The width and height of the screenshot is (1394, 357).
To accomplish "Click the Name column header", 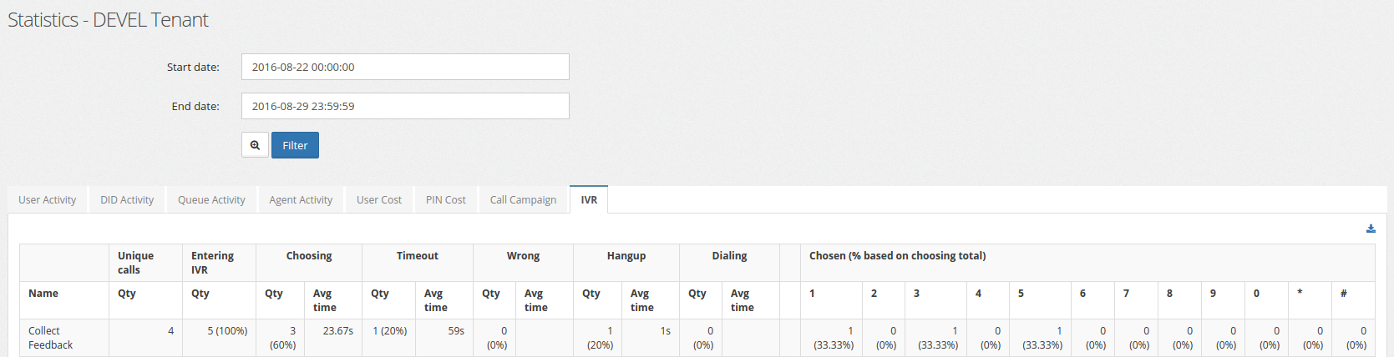I will tap(43, 294).
